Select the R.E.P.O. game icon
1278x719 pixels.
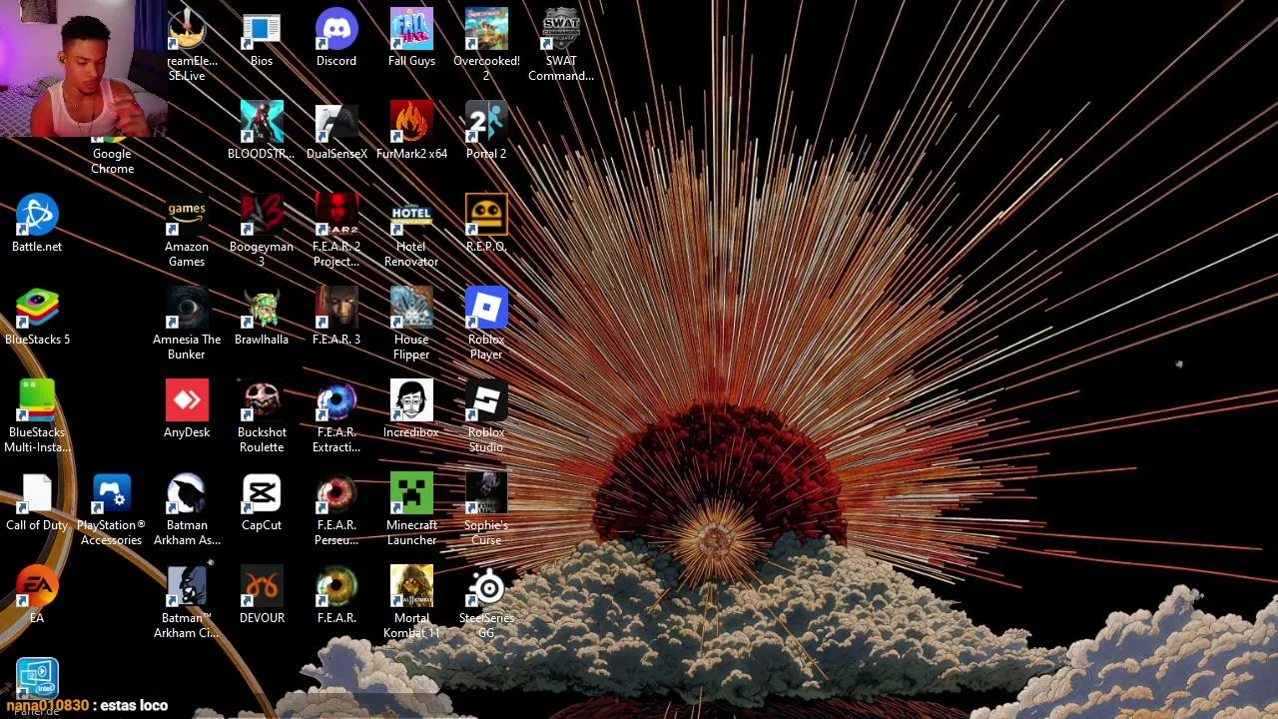point(486,225)
